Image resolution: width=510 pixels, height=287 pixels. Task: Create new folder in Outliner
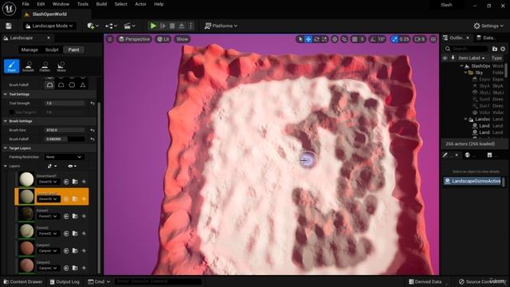pos(495,49)
